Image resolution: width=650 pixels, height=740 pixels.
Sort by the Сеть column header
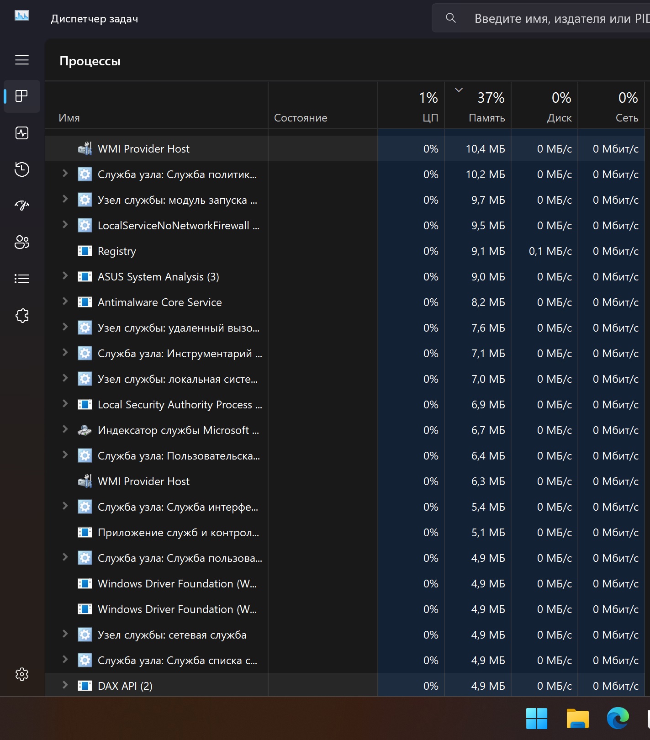tap(611, 106)
